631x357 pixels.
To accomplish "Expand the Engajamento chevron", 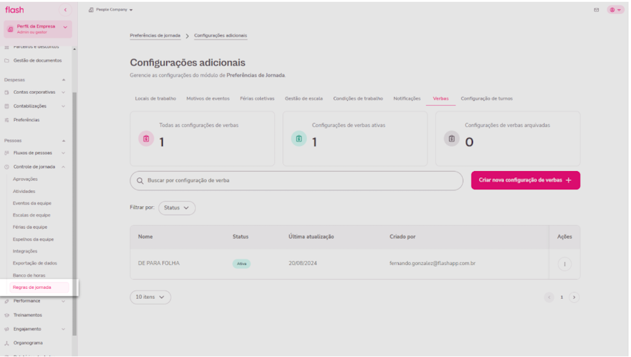I will click(x=63, y=329).
